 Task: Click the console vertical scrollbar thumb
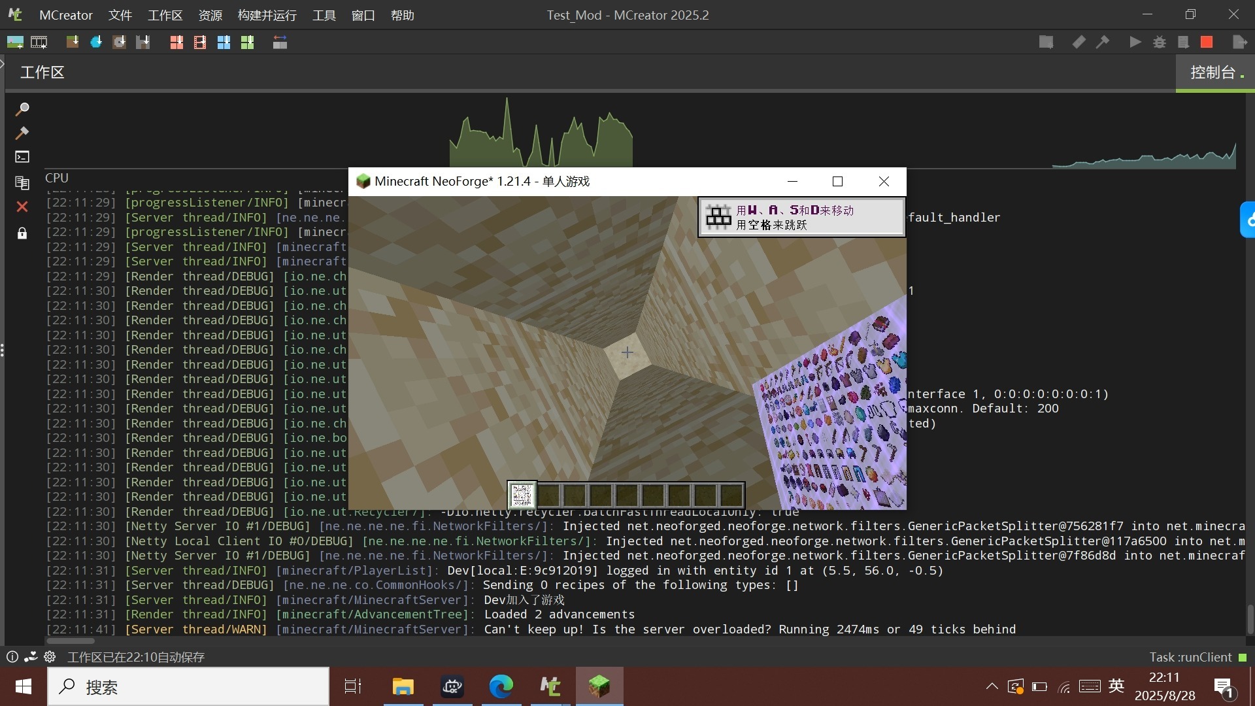point(1250,618)
